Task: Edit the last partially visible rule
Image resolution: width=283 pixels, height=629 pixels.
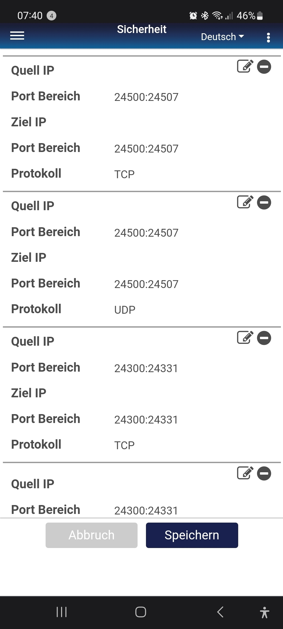Action: coord(245,473)
